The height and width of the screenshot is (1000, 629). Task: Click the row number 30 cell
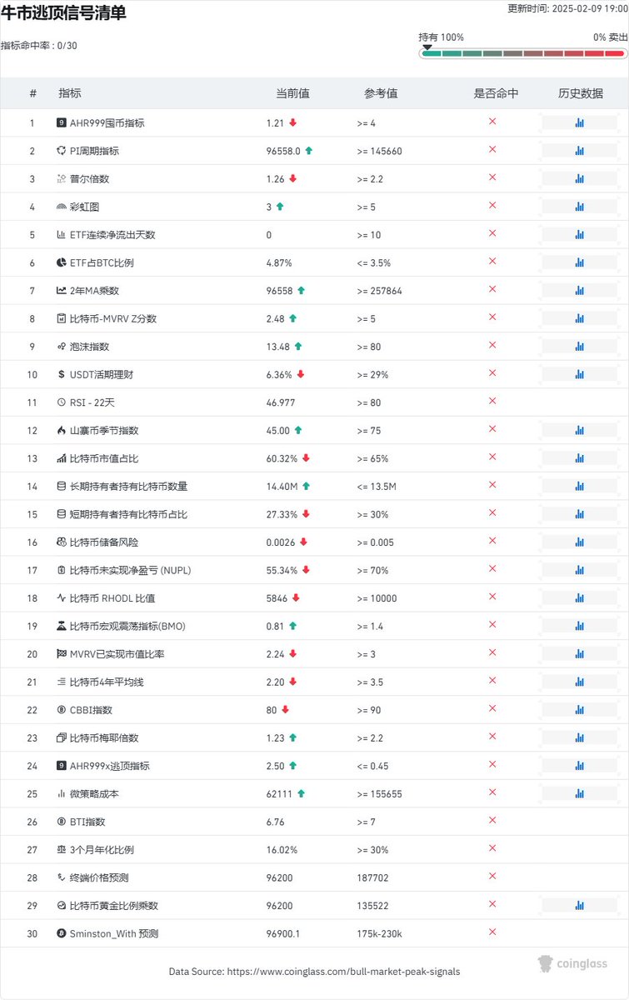click(x=32, y=933)
